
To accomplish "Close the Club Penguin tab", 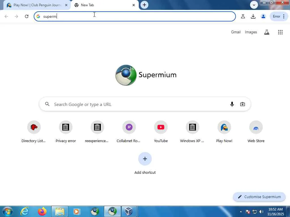I will coord(66,5).
